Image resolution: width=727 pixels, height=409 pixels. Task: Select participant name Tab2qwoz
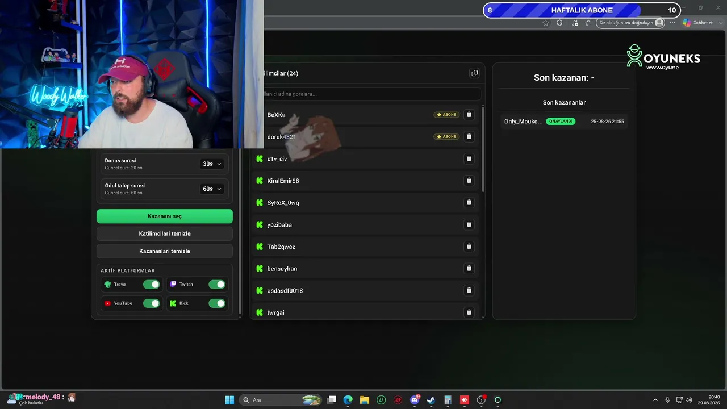281,247
